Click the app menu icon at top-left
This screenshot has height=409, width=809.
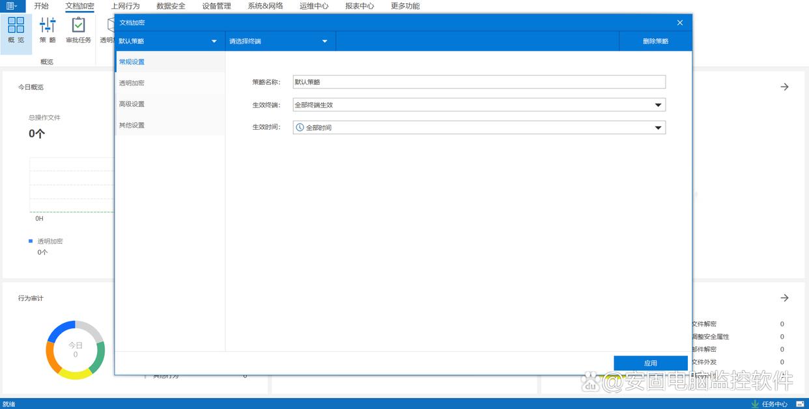(12, 6)
